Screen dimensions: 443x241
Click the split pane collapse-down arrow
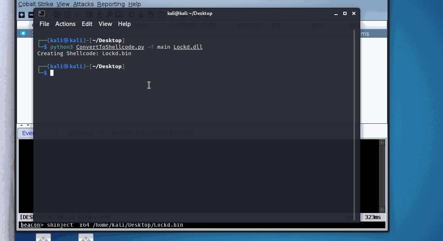pos(28,125)
